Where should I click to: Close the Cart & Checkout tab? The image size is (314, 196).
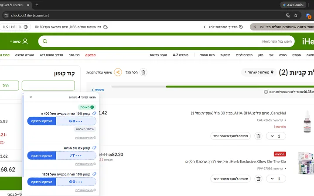28,5
